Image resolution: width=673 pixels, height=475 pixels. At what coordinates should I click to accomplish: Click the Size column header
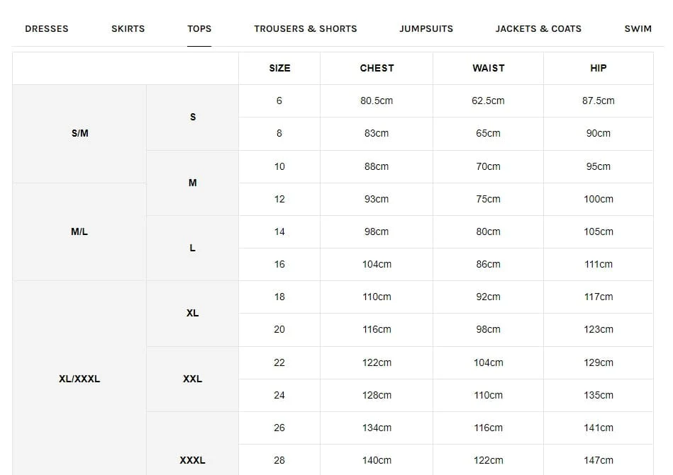(279, 68)
